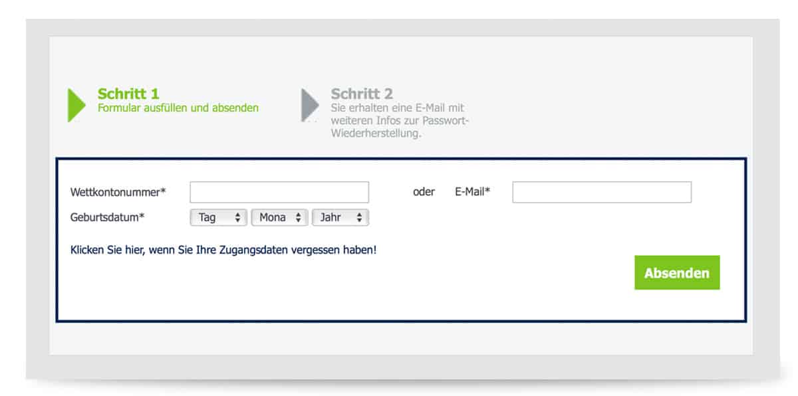Image resolution: width=798 pixels, height=396 pixels.
Task: Click the 'oder' text between the fields
Action: (424, 192)
